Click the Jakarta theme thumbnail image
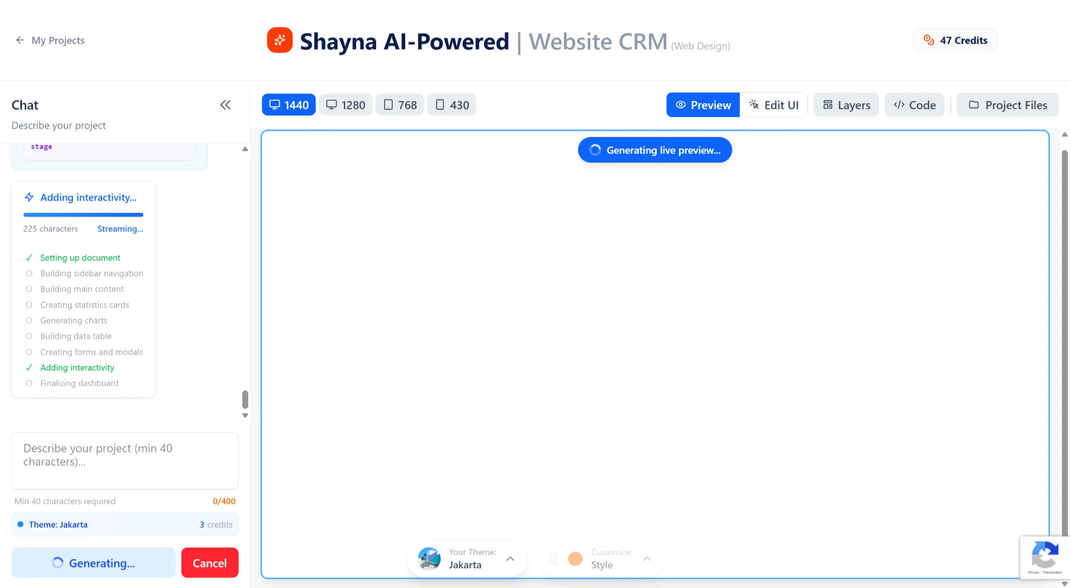Image resolution: width=1070 pixels, height=588 pixels. 429,559
